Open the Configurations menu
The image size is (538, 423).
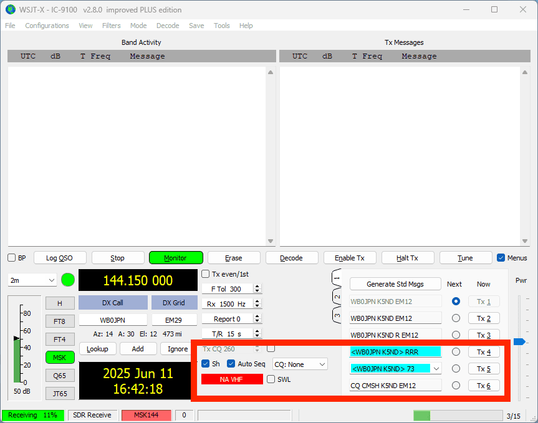point(47,26)
